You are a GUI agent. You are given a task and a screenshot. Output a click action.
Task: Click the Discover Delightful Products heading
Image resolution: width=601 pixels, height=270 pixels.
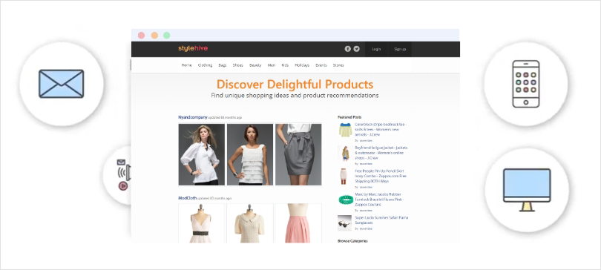coord(295,84)
